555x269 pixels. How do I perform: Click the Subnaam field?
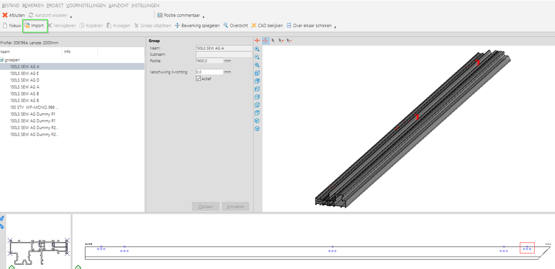(224, 54)
